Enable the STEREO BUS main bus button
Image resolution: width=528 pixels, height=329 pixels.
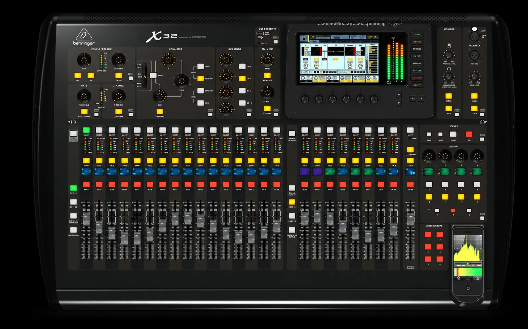click(x=267, y=108)
